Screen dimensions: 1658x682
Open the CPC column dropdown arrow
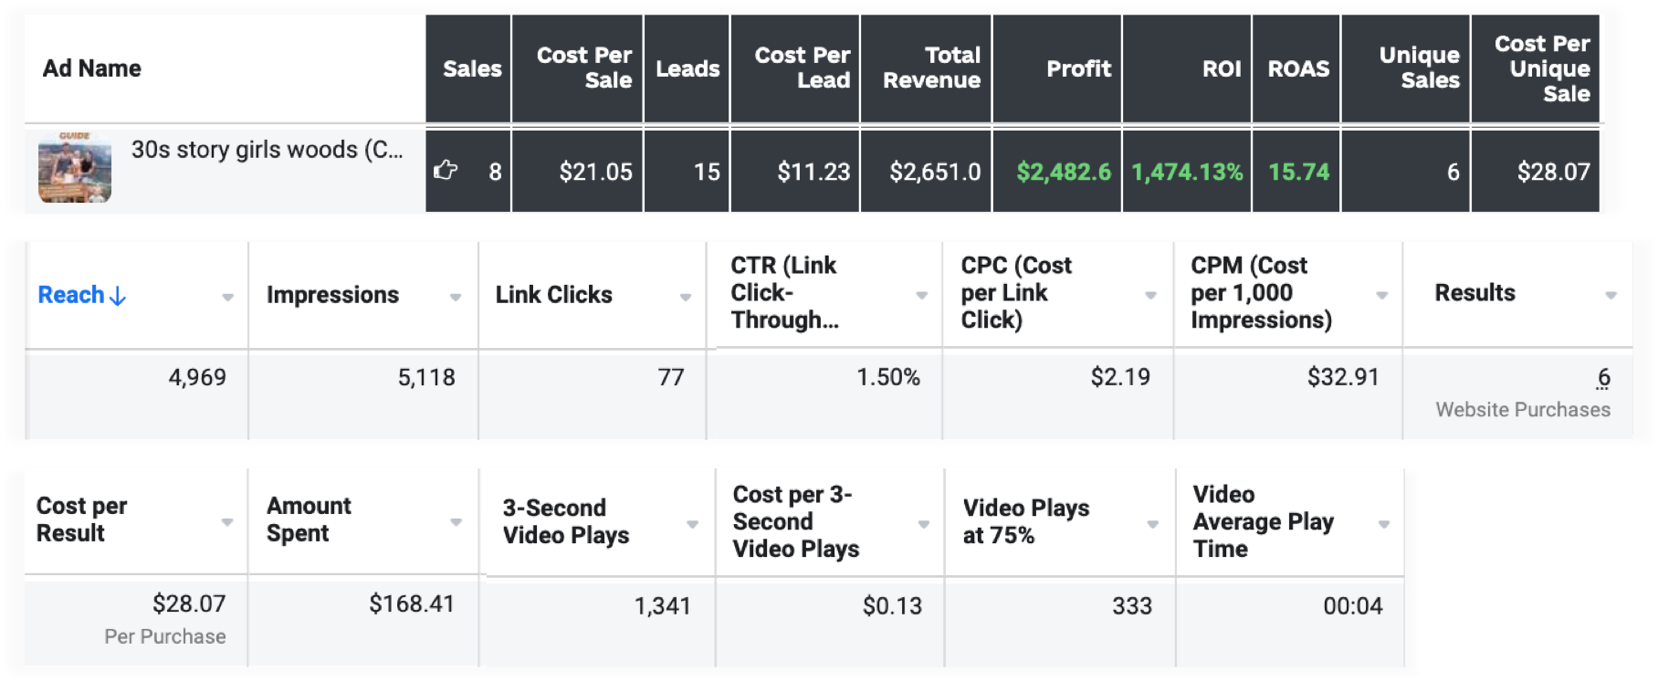click(1151, 295)
